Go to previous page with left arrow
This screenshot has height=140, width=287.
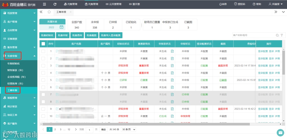click(x=43, y=129)
